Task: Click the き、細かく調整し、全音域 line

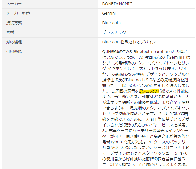Action: coord(145,164)
